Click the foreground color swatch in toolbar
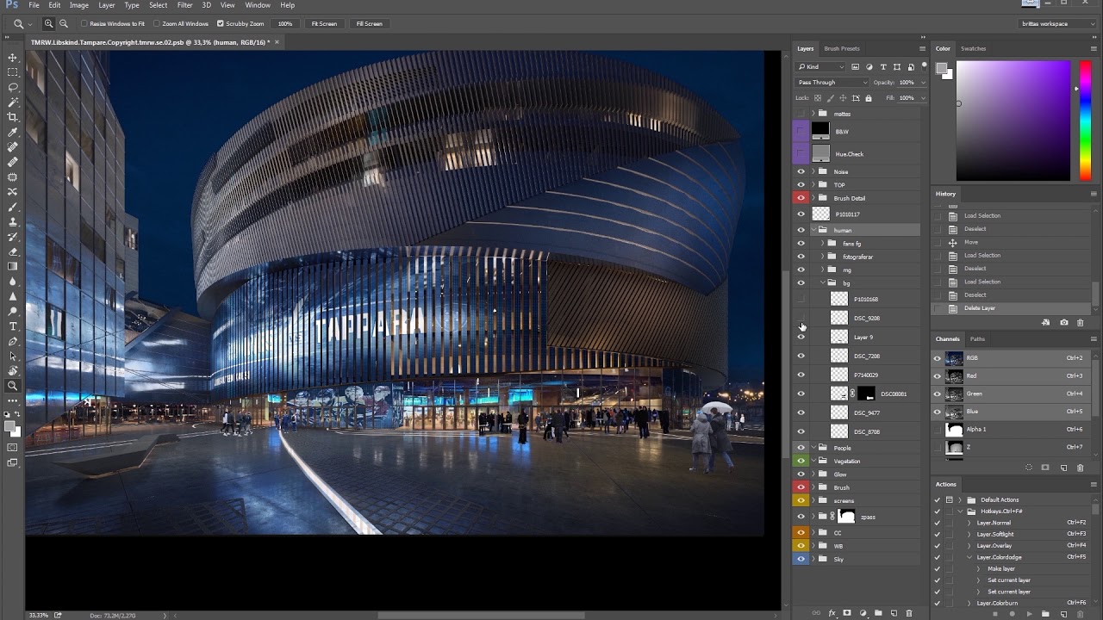This screenshot has width=1103, height=620. [9, 425]
